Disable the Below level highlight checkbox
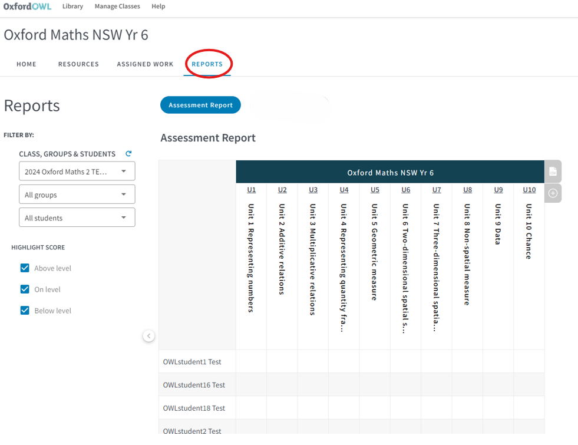The image size is (578, 445). 25,311
